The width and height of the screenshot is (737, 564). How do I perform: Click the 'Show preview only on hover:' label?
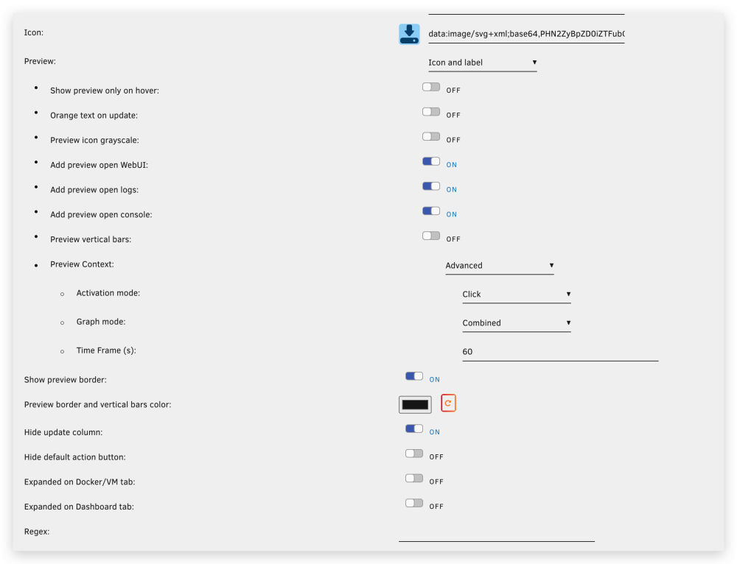(x=105, y=91)
